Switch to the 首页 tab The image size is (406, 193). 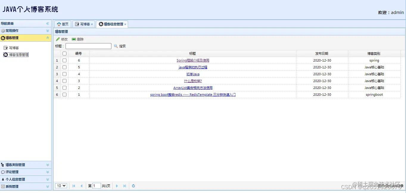click(x=63, y=24)
